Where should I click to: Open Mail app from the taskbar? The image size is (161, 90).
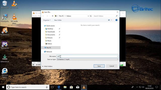click(78, 87)
